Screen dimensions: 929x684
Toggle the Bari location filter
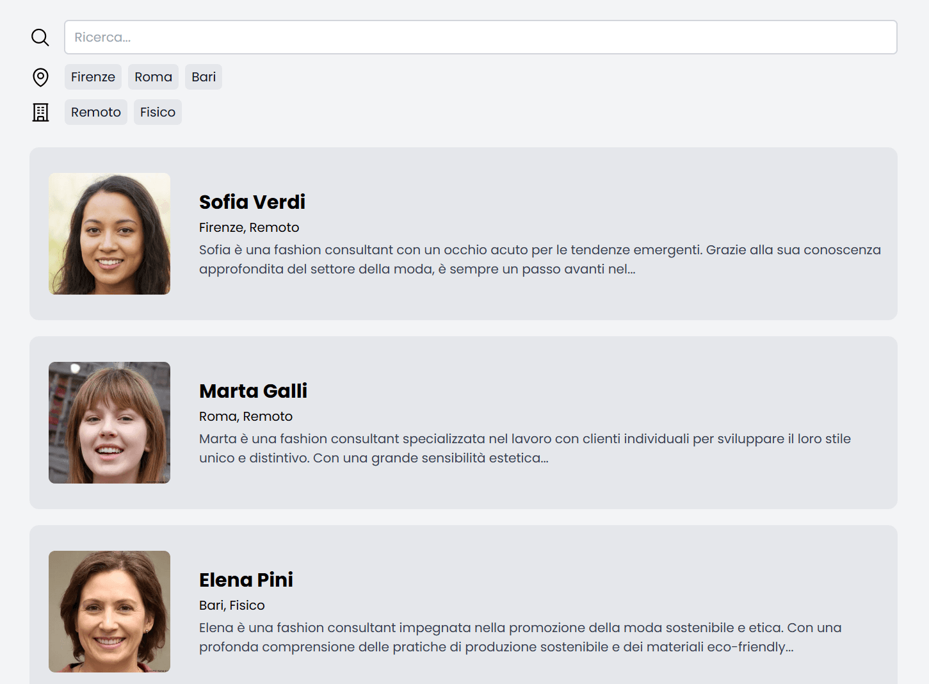point(204,77)
